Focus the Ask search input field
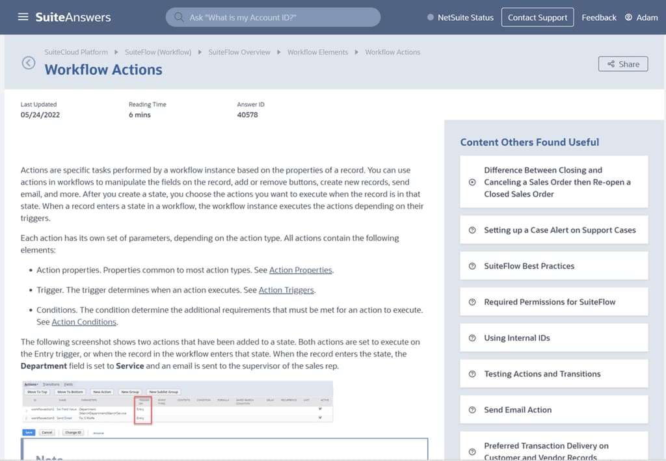Image resolution: width=666 pixels, height=461 pixels. click(x=273, y=18)
